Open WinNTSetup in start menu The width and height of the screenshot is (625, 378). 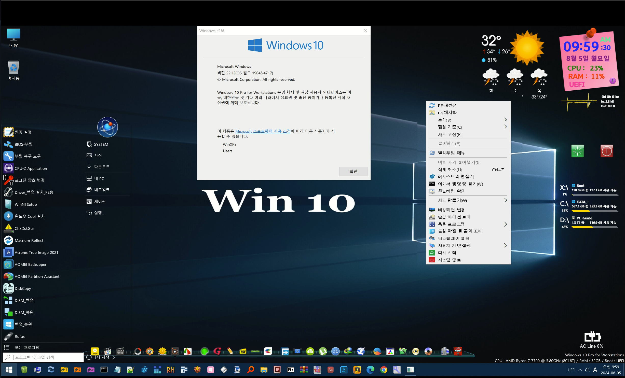(x=20, y=204)
